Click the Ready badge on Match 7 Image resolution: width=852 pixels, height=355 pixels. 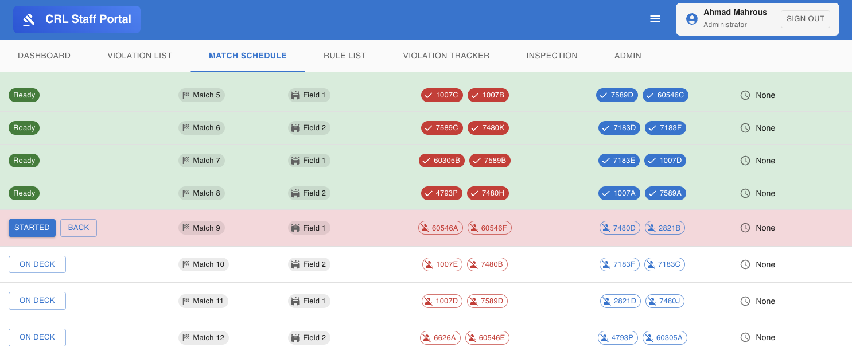point(24,161)
